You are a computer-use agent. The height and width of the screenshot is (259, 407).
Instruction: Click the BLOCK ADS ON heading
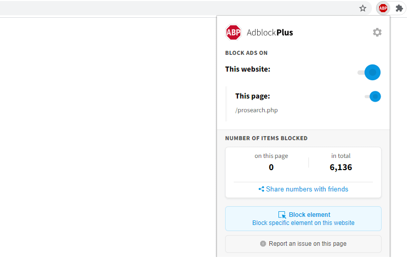click(246, 53)
